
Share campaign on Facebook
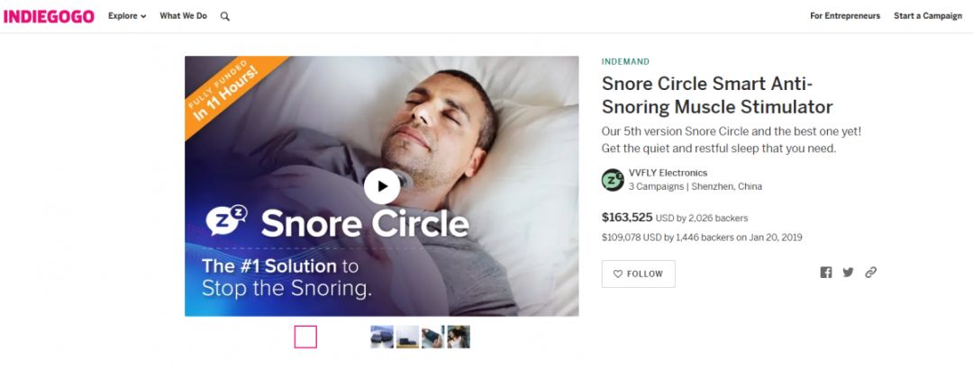826,273
